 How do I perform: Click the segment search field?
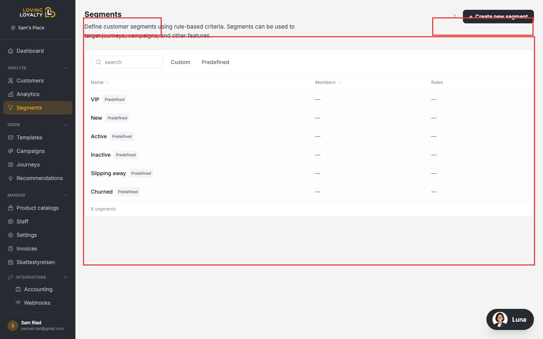coord(127,62)
